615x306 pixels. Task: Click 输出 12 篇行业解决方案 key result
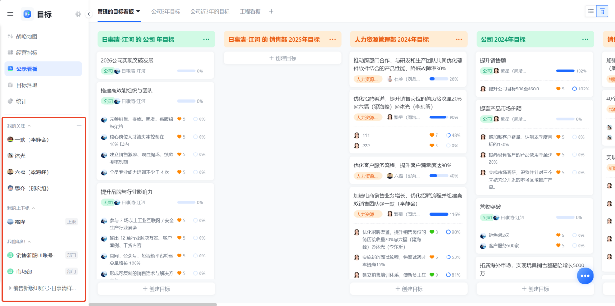[142, 242]
